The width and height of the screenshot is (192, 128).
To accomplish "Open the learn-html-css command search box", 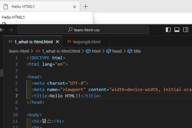I will click(x=83, y=30).
